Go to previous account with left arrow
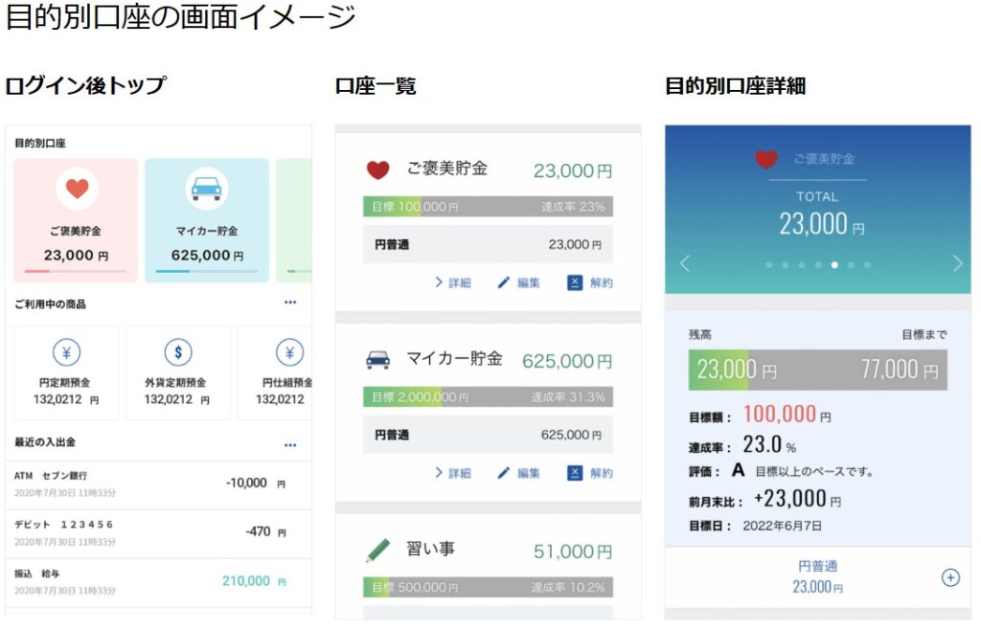 tap(684, 264)
